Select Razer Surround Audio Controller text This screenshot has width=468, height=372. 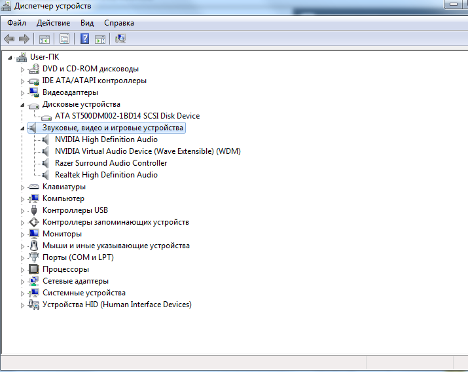(x=111, y=163)
